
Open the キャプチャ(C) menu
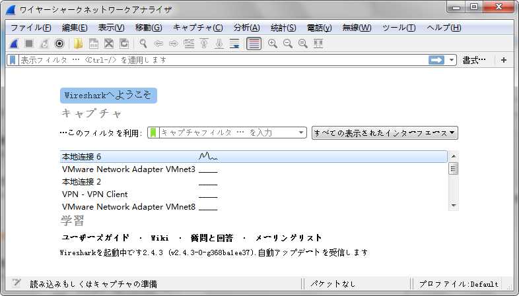click(x=198, y=28)
